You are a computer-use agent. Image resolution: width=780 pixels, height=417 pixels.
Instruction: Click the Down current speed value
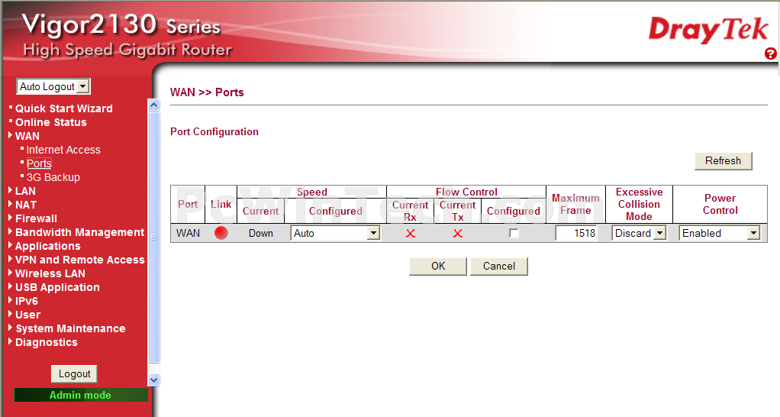point(261,233)
